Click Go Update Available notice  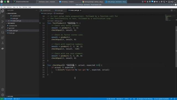coord(162,99)
